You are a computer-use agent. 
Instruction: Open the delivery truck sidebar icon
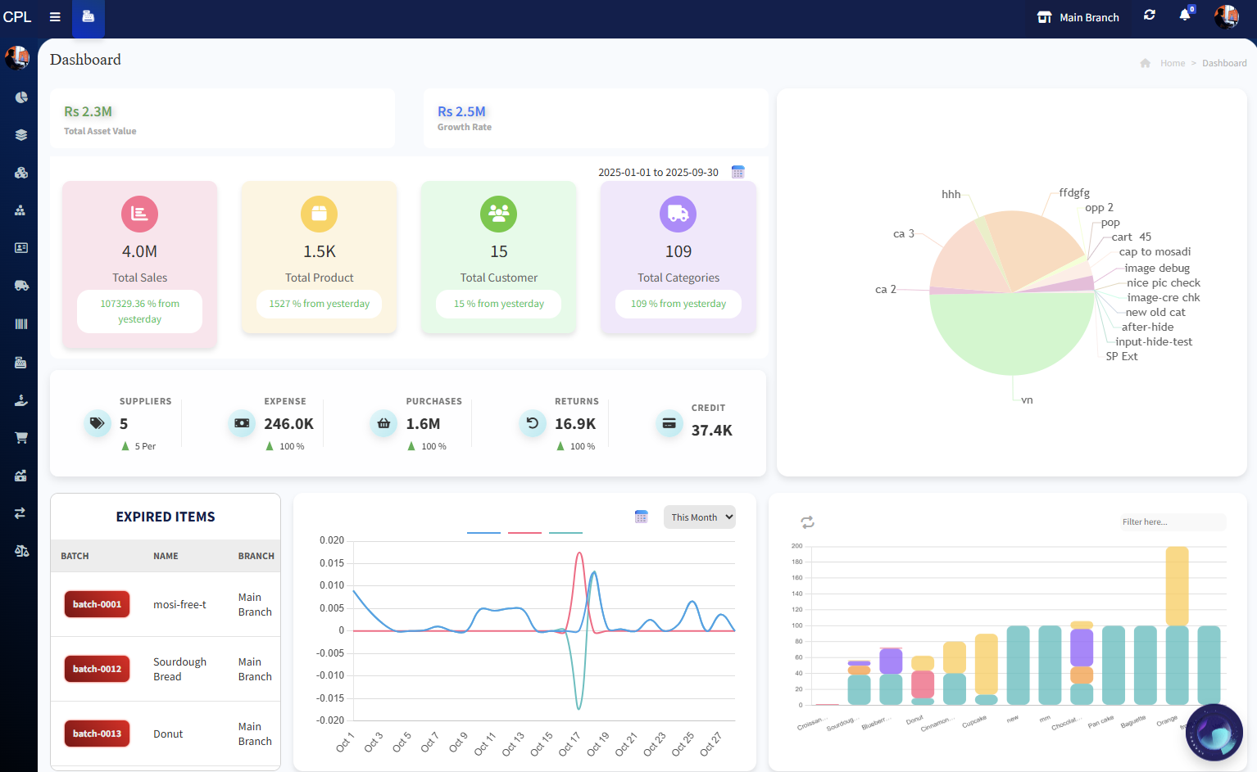(21, 286)
